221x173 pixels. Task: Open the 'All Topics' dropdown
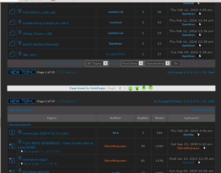pos(97,64)
